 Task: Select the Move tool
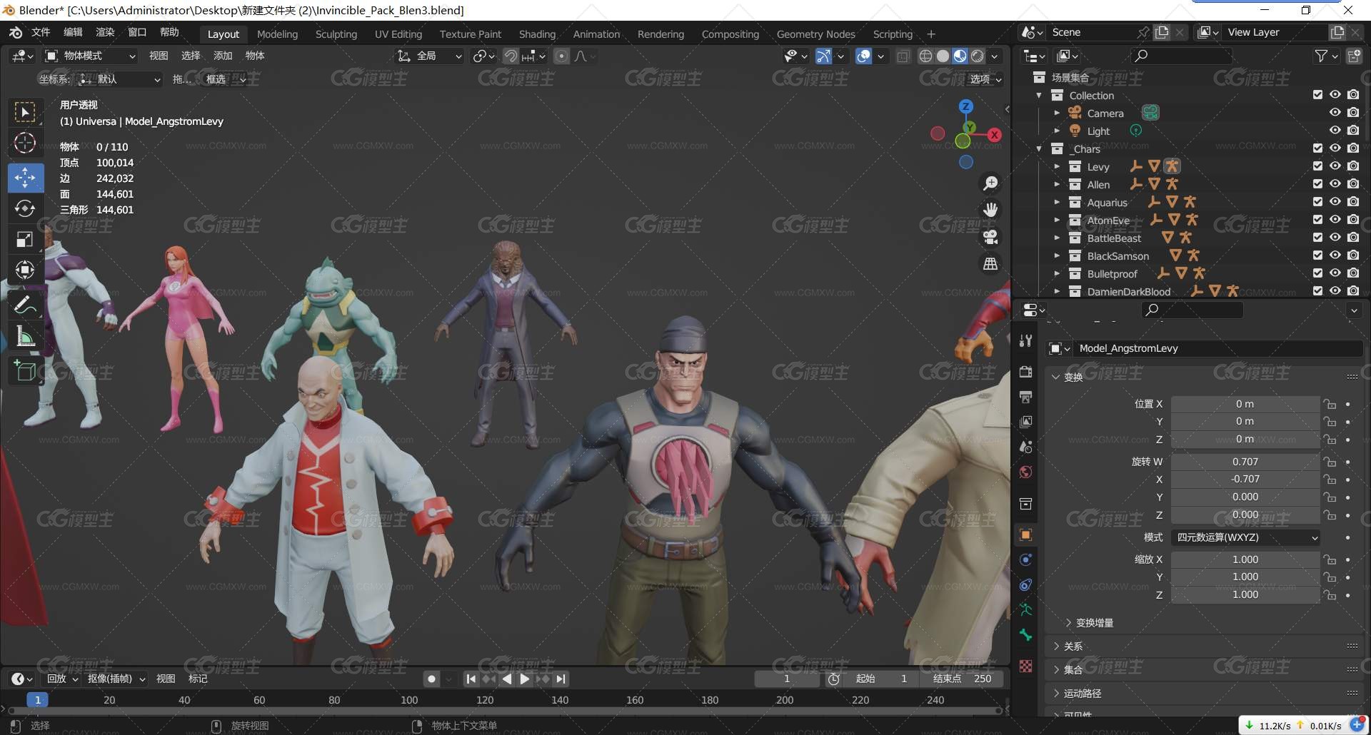[x=25, y=178]
